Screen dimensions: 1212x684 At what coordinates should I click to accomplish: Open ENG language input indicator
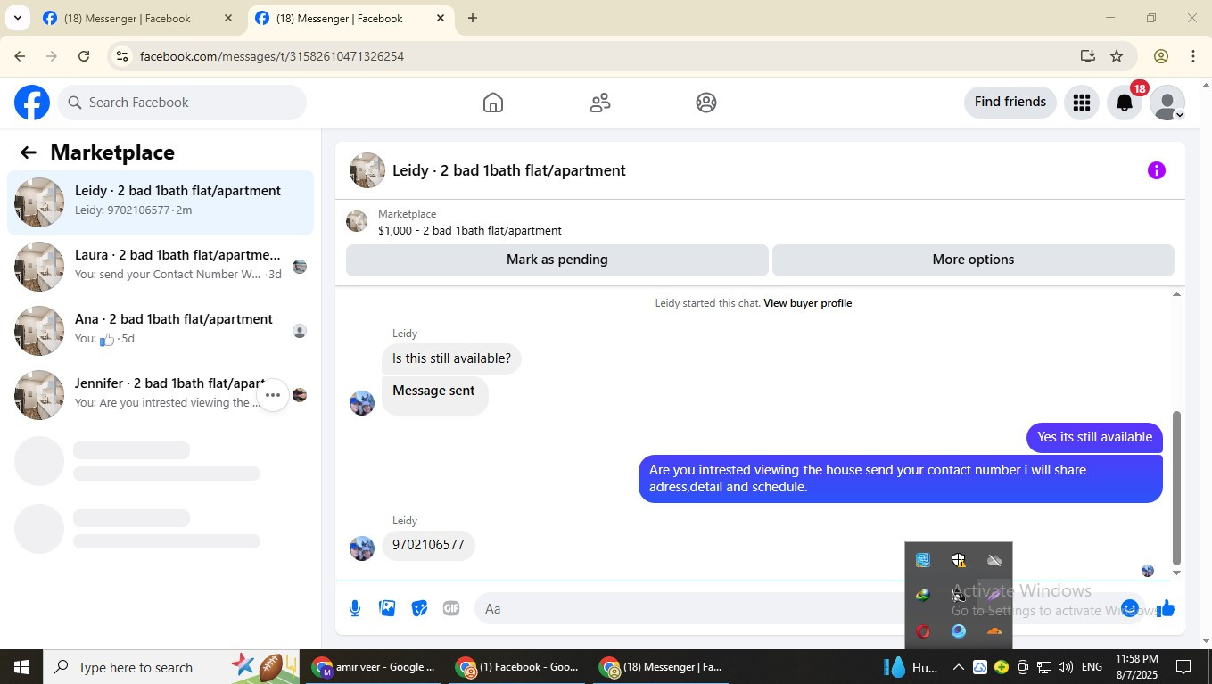(1092, 667)
